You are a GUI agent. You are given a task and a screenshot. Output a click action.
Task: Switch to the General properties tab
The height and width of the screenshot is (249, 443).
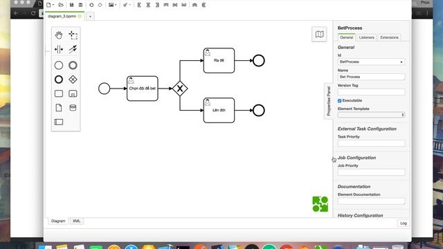pos(346,37)
